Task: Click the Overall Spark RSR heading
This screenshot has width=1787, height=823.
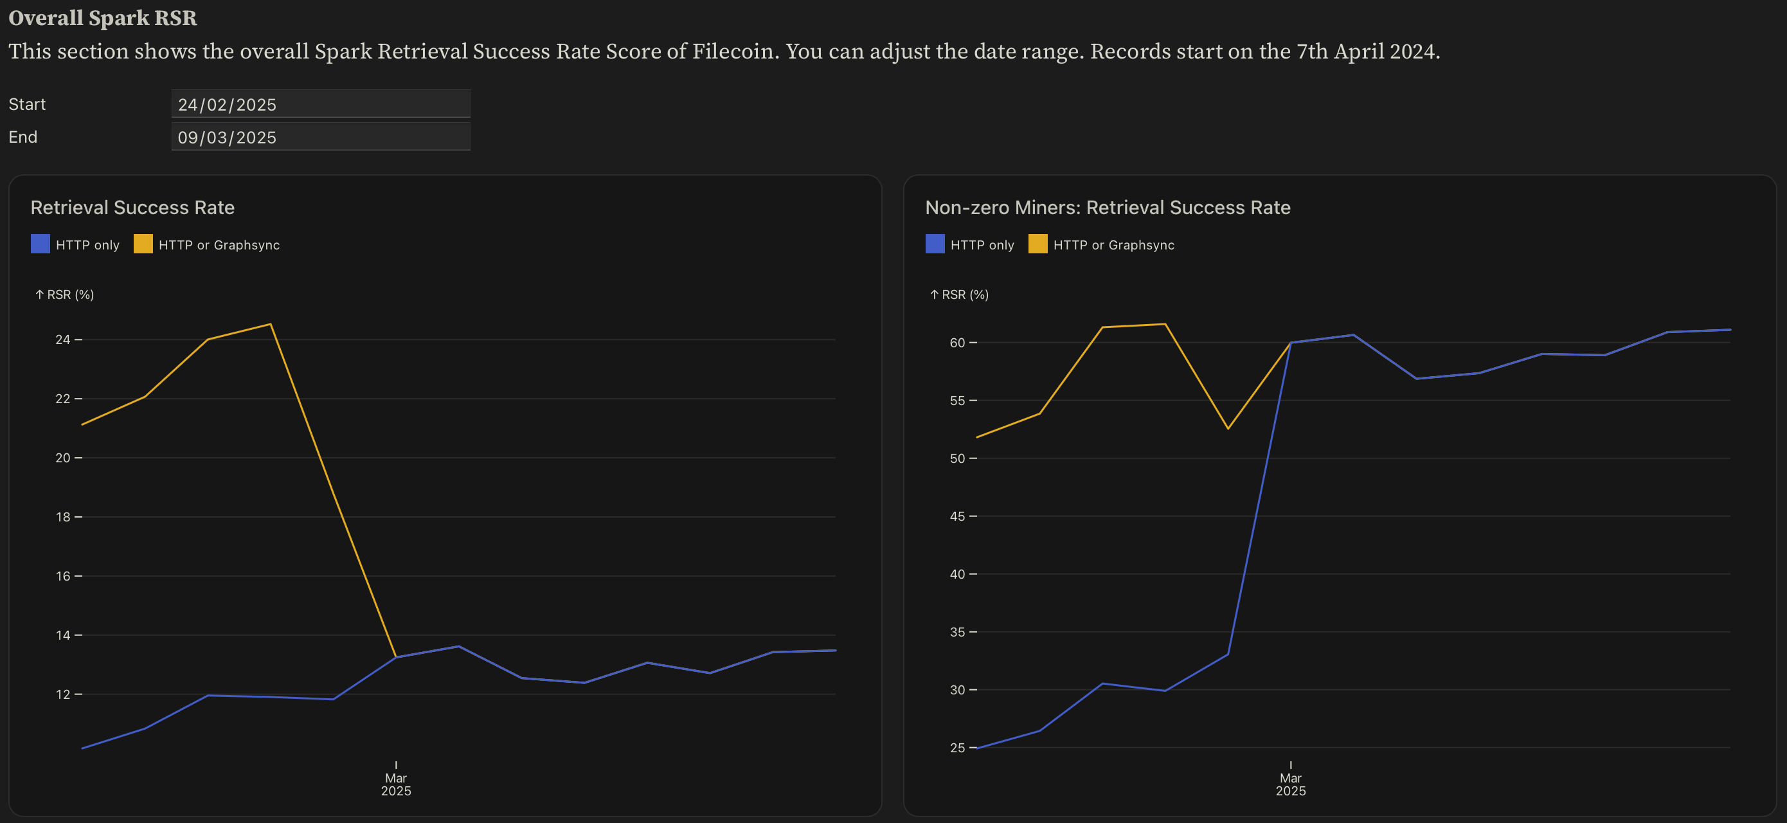Action: [103, 18]
